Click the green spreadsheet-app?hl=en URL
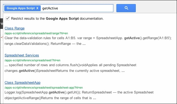Screen dimensions: 177x104 click(x=44, y=88)
